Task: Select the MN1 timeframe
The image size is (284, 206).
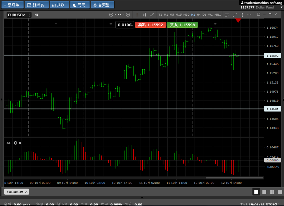Action: click(218, 15)
